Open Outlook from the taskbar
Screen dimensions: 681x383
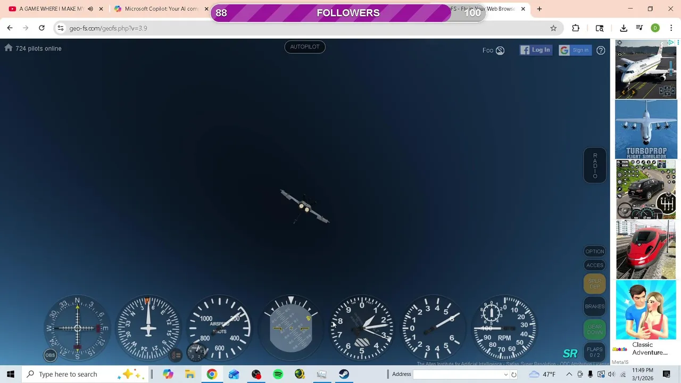coord(234,374)
